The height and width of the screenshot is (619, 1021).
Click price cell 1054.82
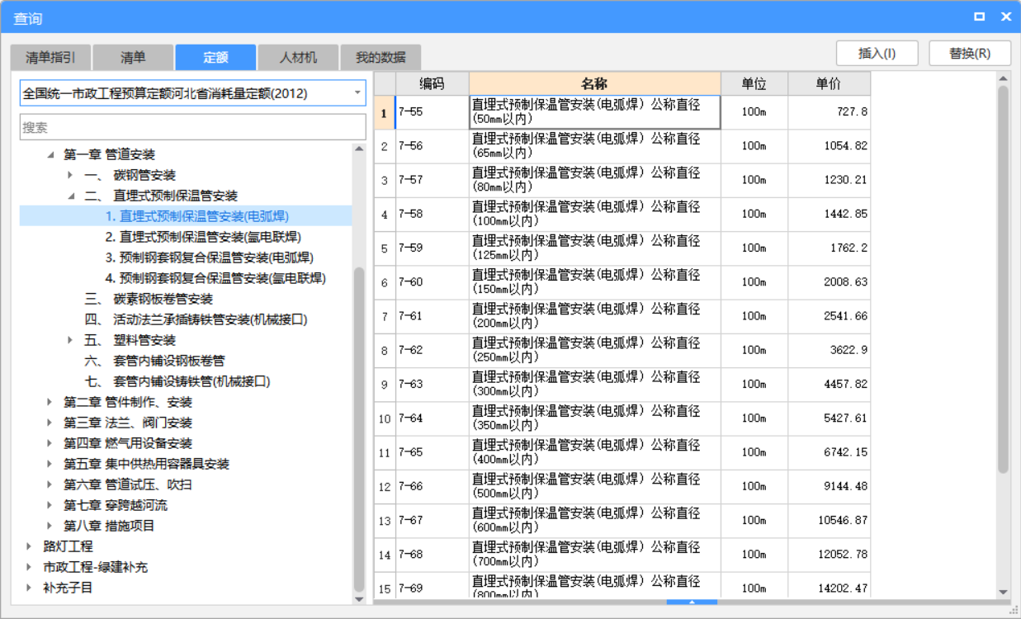[830, 146]
